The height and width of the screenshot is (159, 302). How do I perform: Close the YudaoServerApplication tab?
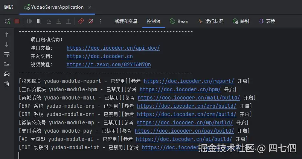click(90, 7)
